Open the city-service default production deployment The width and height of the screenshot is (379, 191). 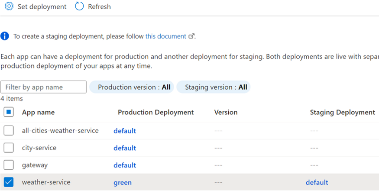125,148
